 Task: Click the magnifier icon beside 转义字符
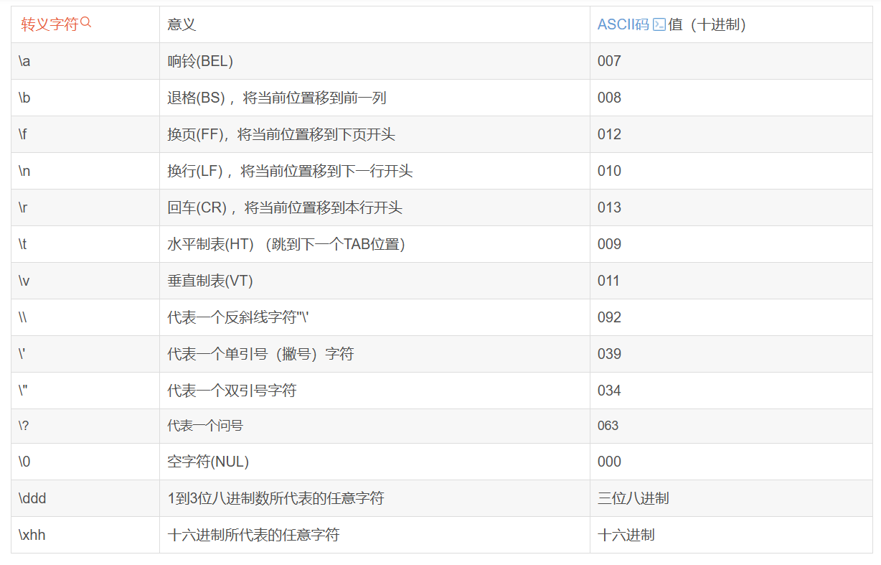coord(86,23)
